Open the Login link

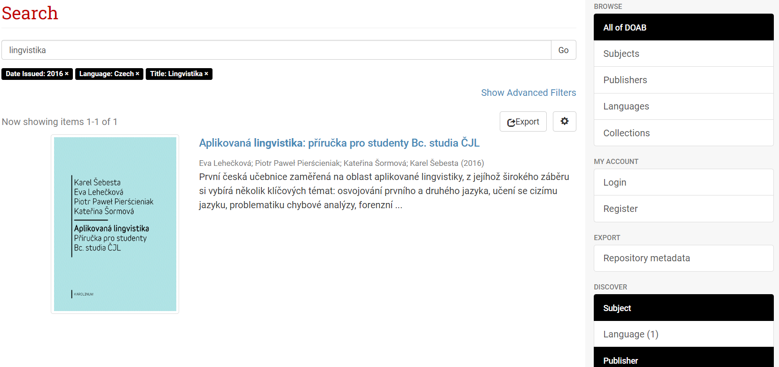click(x=684, y=182)
